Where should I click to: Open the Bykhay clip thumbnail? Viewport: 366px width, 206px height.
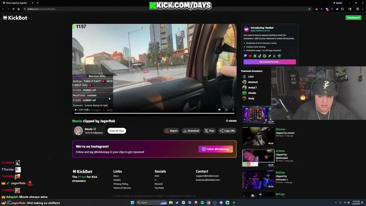258,179
